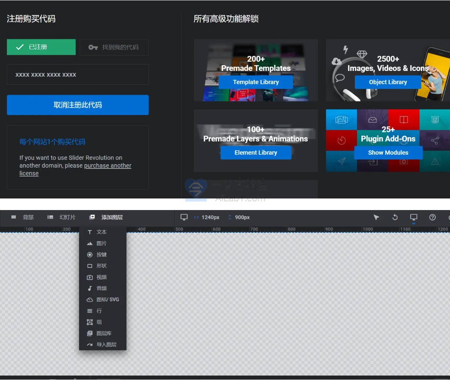
Task: Click the add layer plus icon
Action: tap(92, 217)
